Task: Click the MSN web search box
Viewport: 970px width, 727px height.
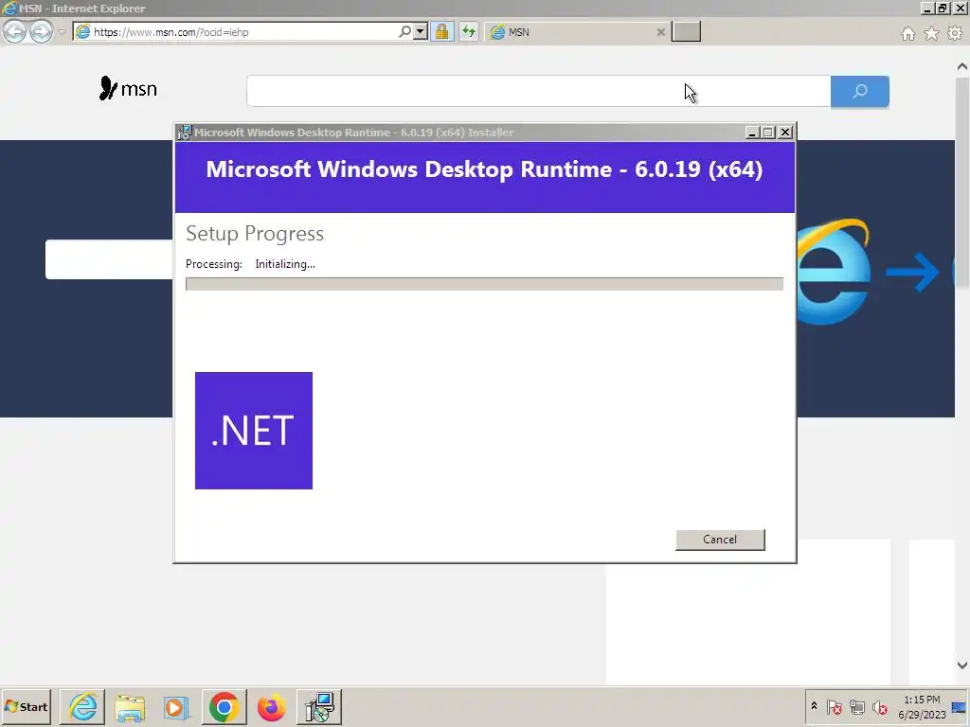Action: pyautogui.click(x=538, y=92)
